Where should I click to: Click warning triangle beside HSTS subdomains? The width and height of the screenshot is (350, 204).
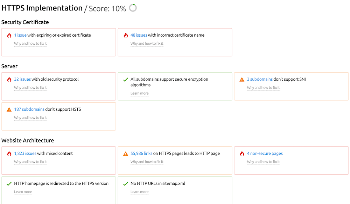[x=9, y=110]
